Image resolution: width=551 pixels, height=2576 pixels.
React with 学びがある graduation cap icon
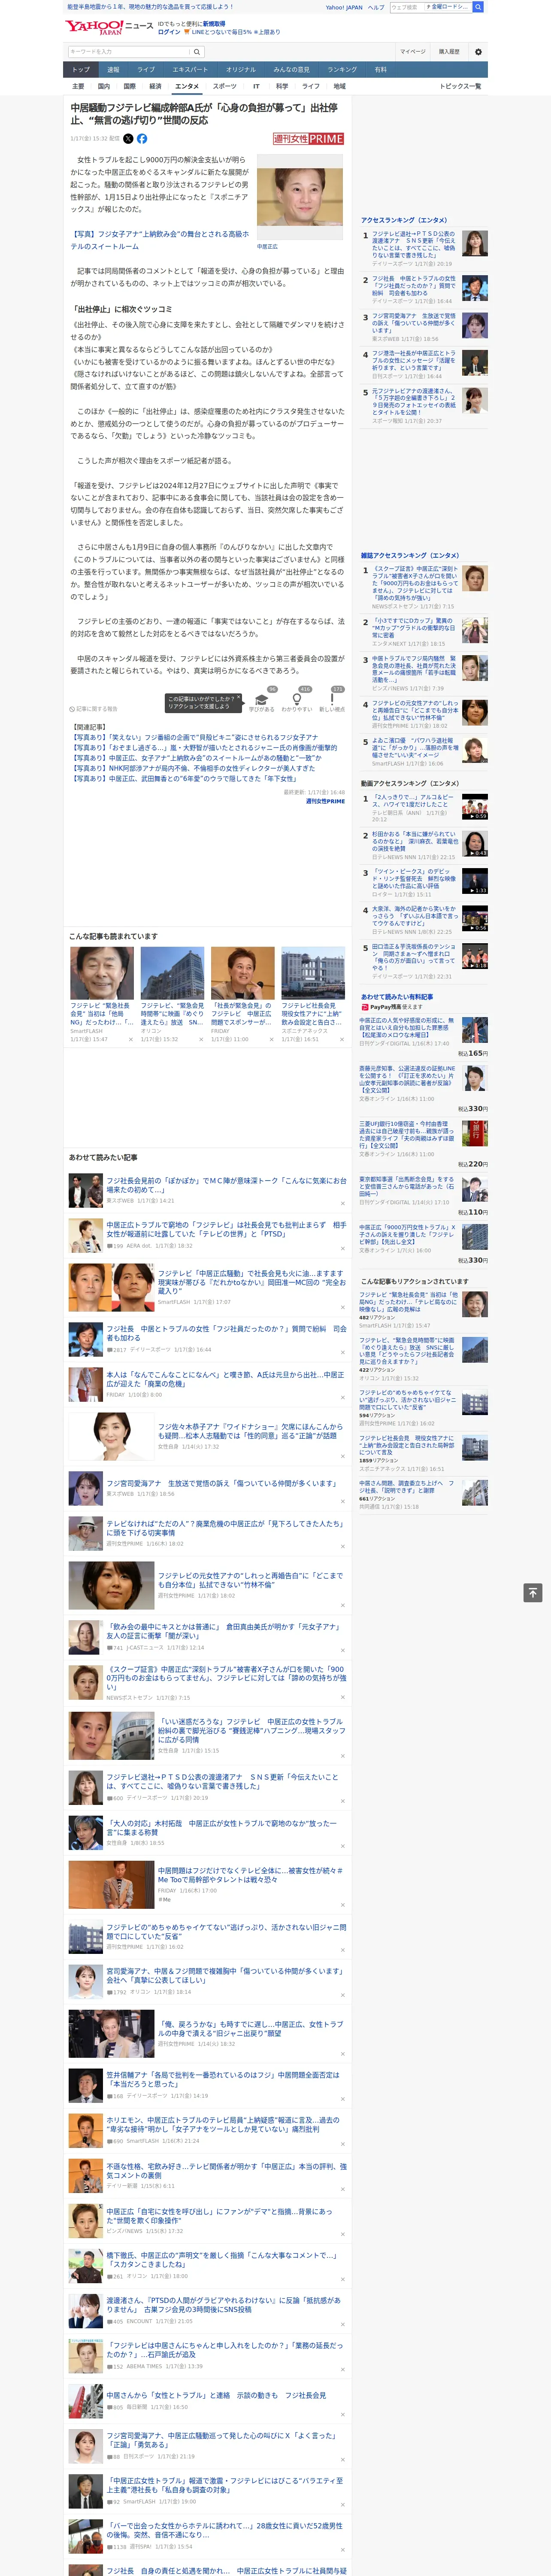(262, 699)
